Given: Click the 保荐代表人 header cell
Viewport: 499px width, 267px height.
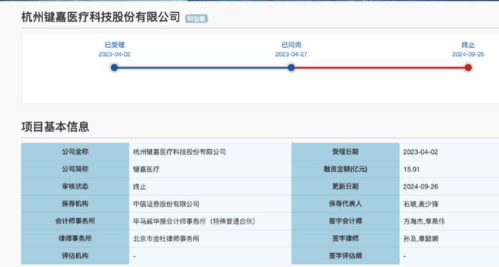Looking at the screenshot, I should tap(345, 204).
